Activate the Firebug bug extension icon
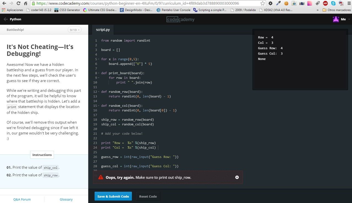352x203 pixels. coord(318,3)
